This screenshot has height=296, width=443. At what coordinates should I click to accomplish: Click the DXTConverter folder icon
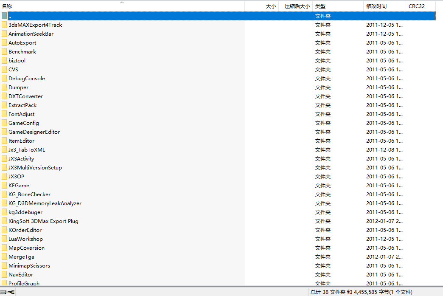coord(4,96)
